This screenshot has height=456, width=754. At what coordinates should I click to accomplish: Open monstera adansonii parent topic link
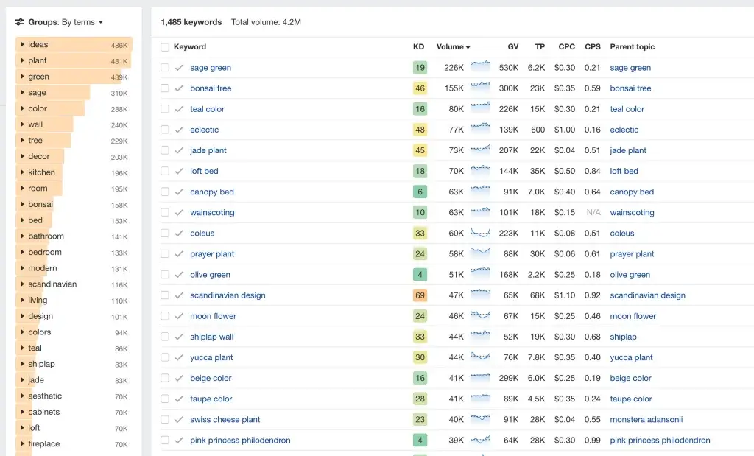[646, 420]
